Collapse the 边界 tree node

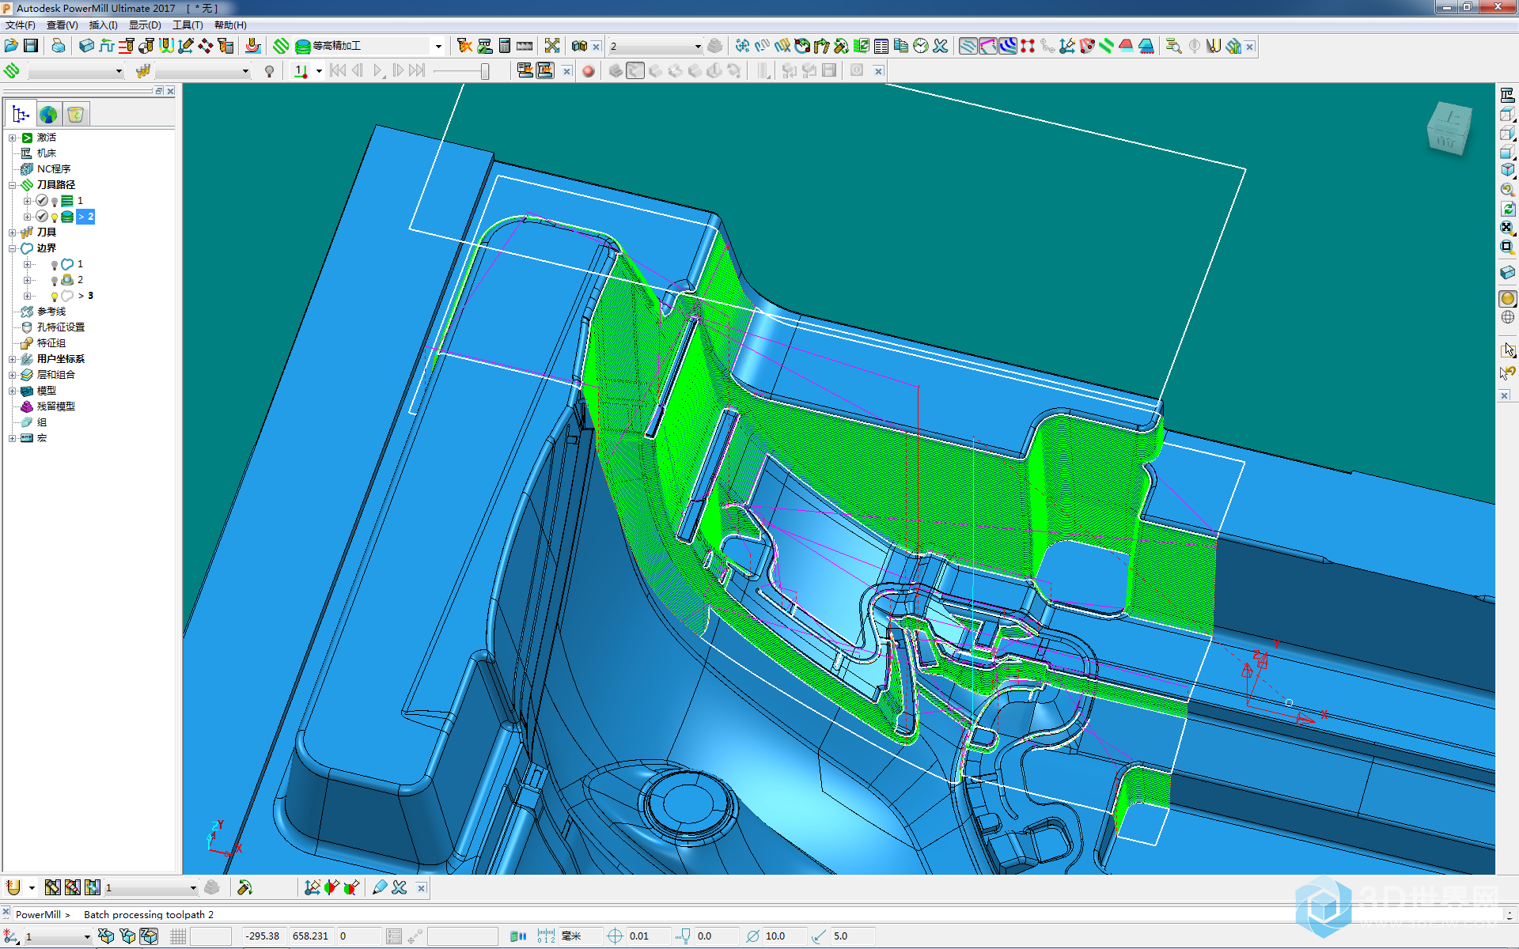click(x=13, y=248)
